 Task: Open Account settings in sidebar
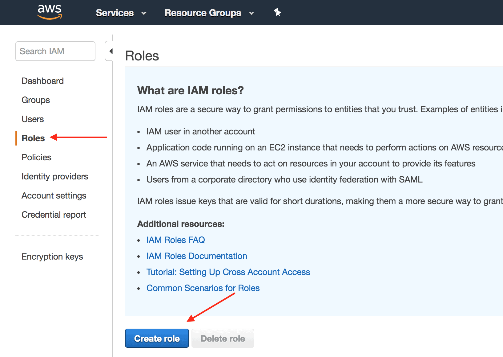(x=54, y=195)
